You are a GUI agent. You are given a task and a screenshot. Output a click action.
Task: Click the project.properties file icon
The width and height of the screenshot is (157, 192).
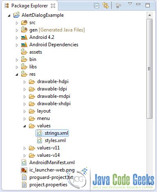coord(24,185)
